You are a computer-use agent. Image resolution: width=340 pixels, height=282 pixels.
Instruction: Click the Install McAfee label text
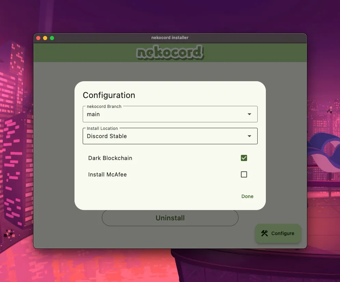(x=107, y=174)
